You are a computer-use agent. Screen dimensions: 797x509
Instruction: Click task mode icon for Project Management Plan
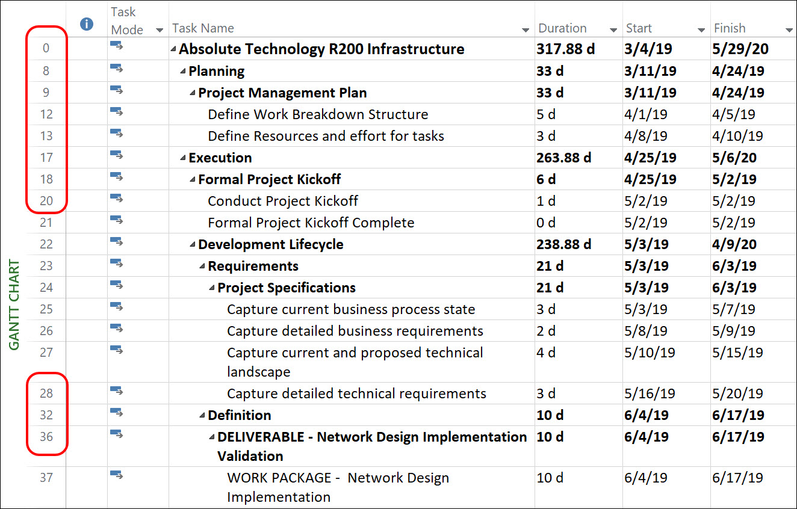pyautogui.click(x=116, y=90)
